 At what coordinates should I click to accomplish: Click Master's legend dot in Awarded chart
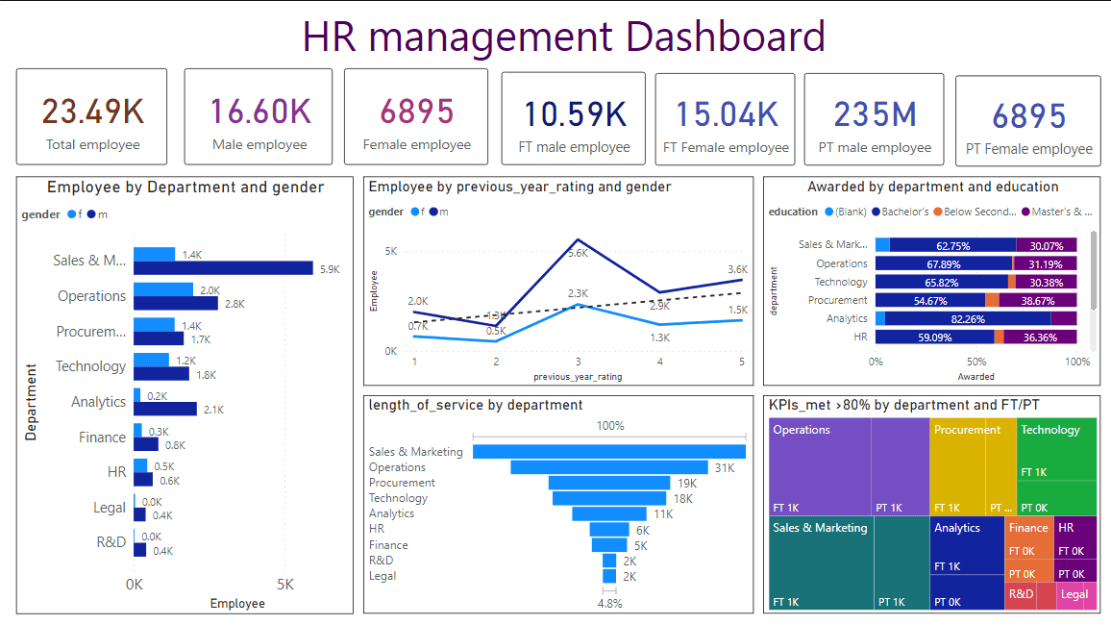click(x=1025, y=212)
